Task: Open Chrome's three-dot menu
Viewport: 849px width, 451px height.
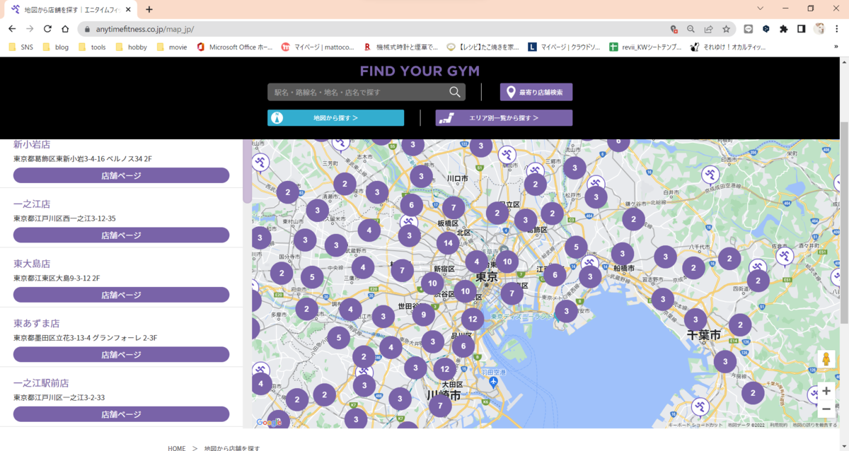Action: [837, 29]
